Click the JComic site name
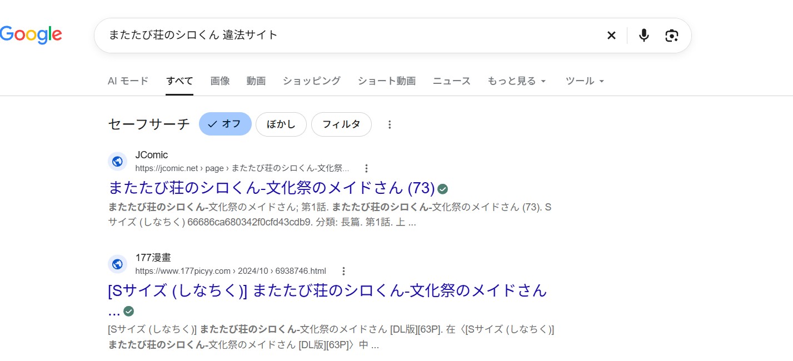 coord(152,155)
